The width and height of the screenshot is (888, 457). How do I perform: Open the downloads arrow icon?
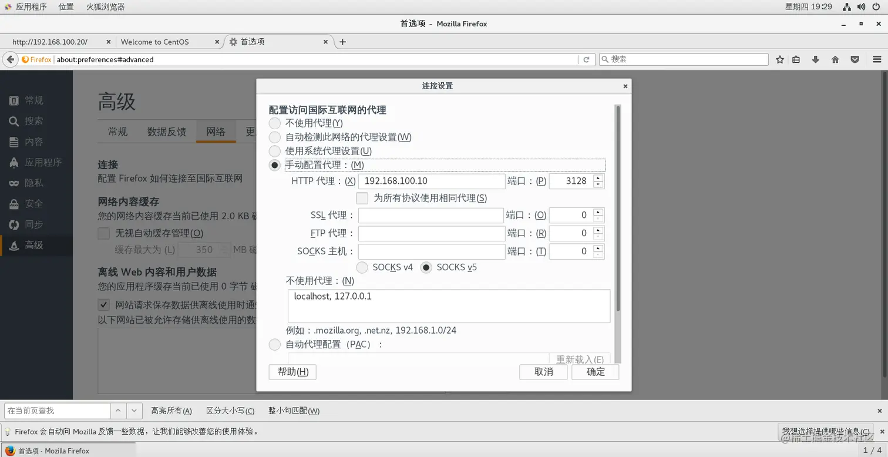[x=816, y=59]
